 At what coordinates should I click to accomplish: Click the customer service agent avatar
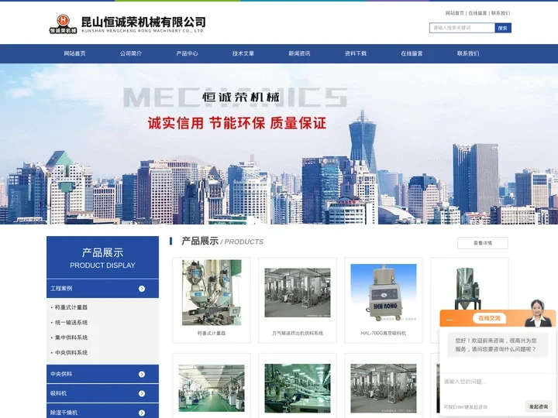(x=537, y=313)
